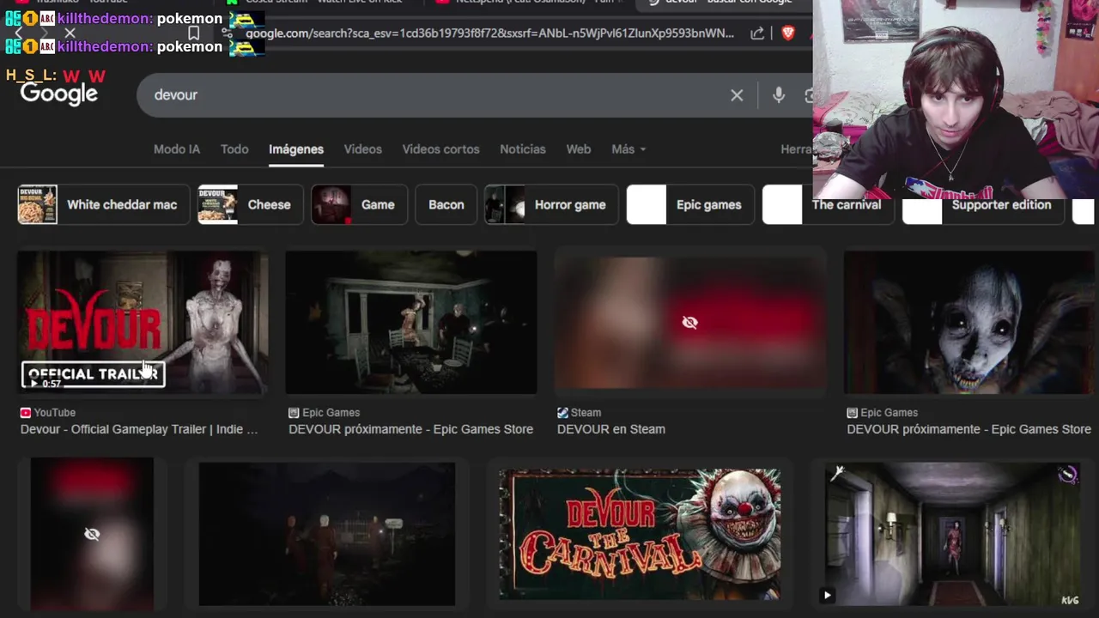Open the Videos tab
1099x618 pixels.
(363, 149)
